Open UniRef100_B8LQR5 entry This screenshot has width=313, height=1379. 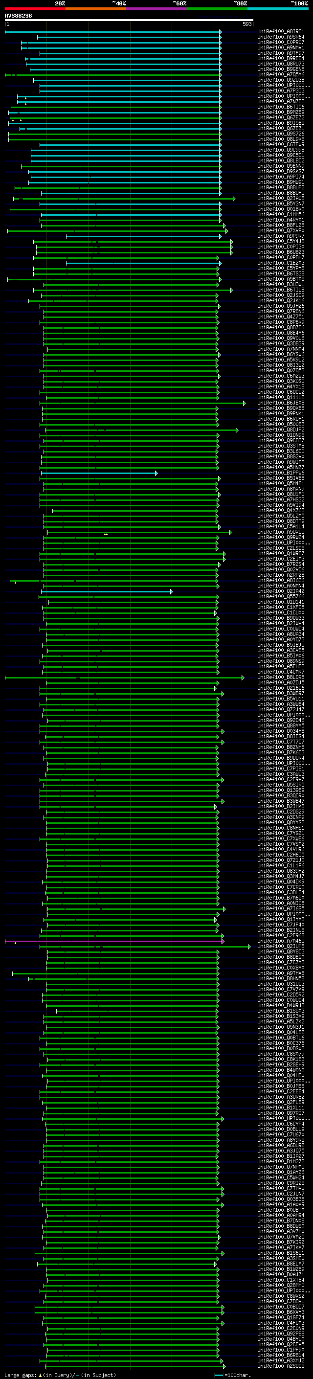pyautogui.click(x=280, y=677)
